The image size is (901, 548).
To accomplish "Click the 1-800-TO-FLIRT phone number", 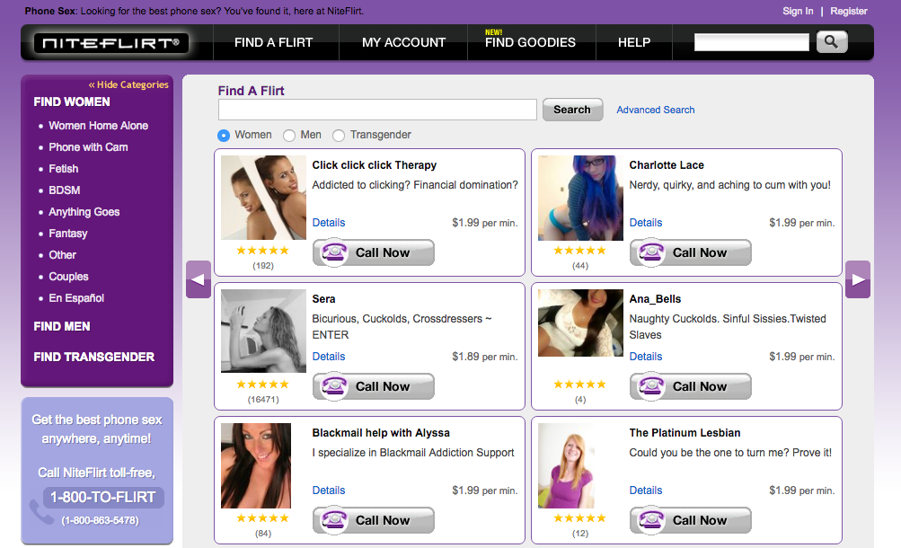I will click(x=103, y=497).
